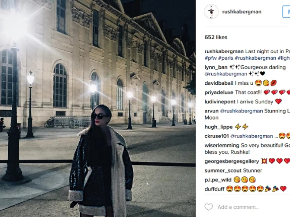This screenshot has height=217, width=290.
Task: Open the #rushkabergman hashtag link
Action: (x=255, y=58)
